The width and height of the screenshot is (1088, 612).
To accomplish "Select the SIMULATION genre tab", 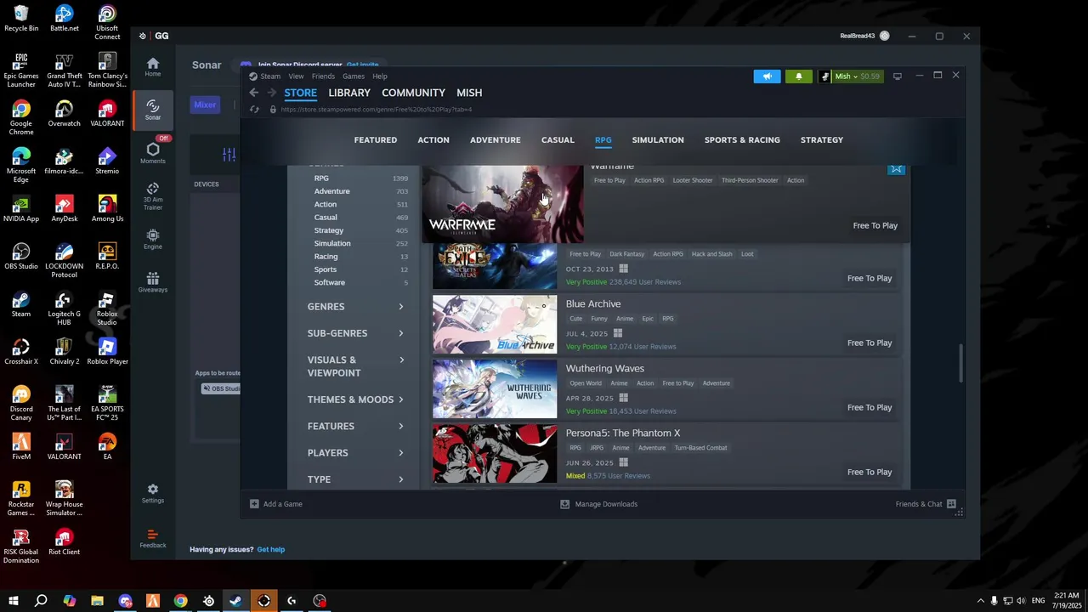I will click(x=658, y=140).
